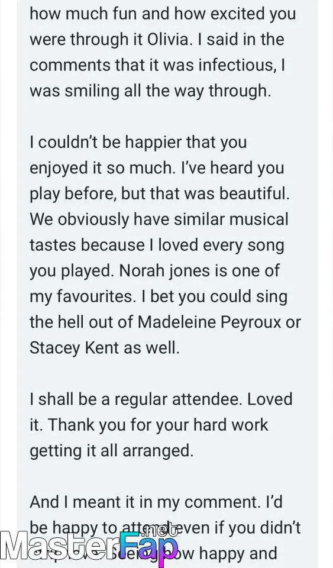Click the phrase 'Thank you for your hard work'
The height and width of the screenshot is (568, 333).
pos(158,425)
